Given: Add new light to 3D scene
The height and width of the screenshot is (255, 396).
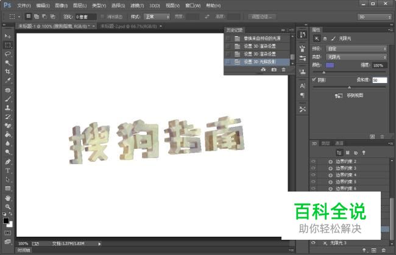Looking at the screenshot, I should (364, 250).
